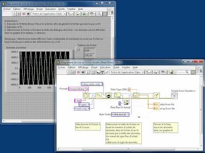Image resolution: width=205 pixels, height=153 pixels.
Task: Pause execution in front panel toolbar
Action: click(x=28, y=14)
